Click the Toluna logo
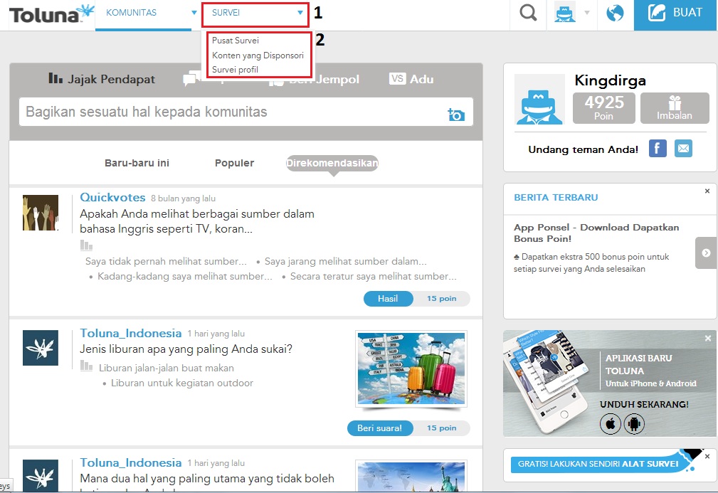Image resolution: width=718 pixels, height=493 pixels. [51, 14]
